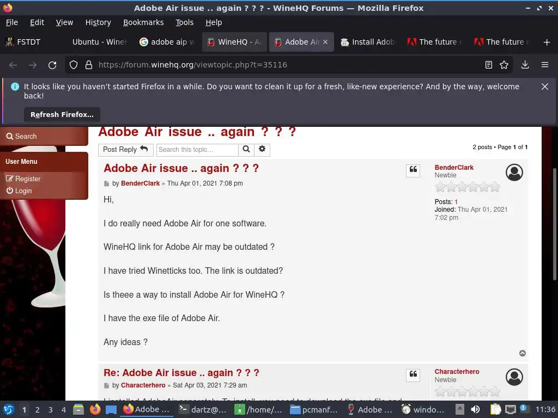558x418 pixels.
Task: Reload the current page
Action: (x=52, y=65)
